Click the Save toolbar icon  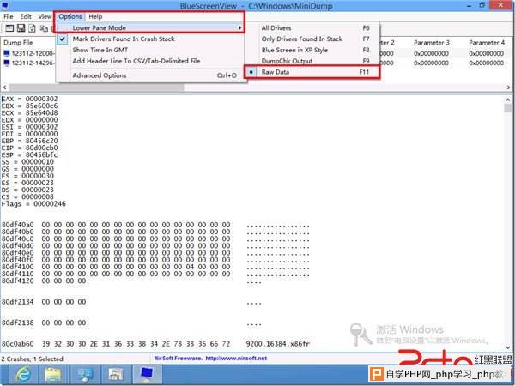(x=21, y=28)
